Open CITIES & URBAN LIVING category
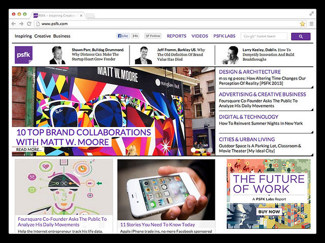 (247, 139)
